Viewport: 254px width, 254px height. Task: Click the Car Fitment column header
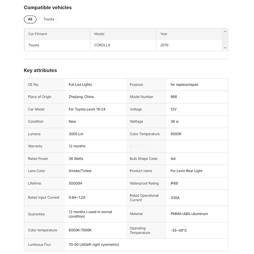38,34
